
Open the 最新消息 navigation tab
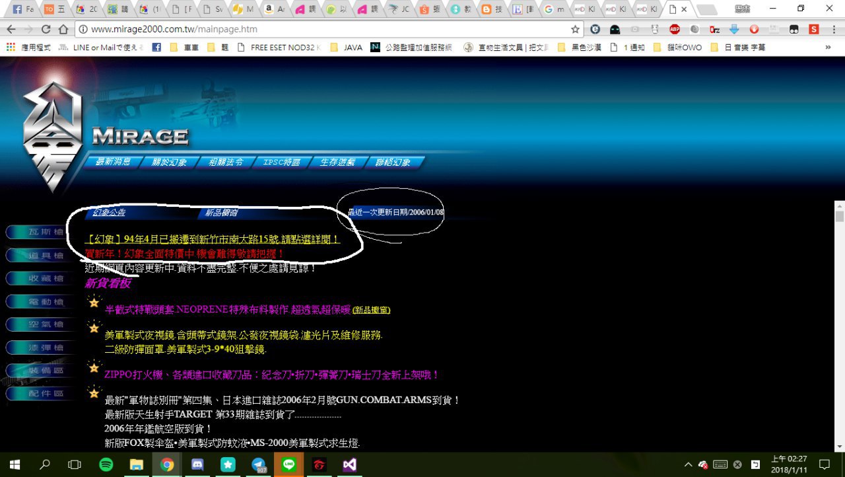coord(113,163)
